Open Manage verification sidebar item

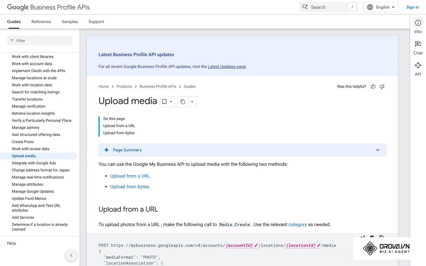(29, 106)
